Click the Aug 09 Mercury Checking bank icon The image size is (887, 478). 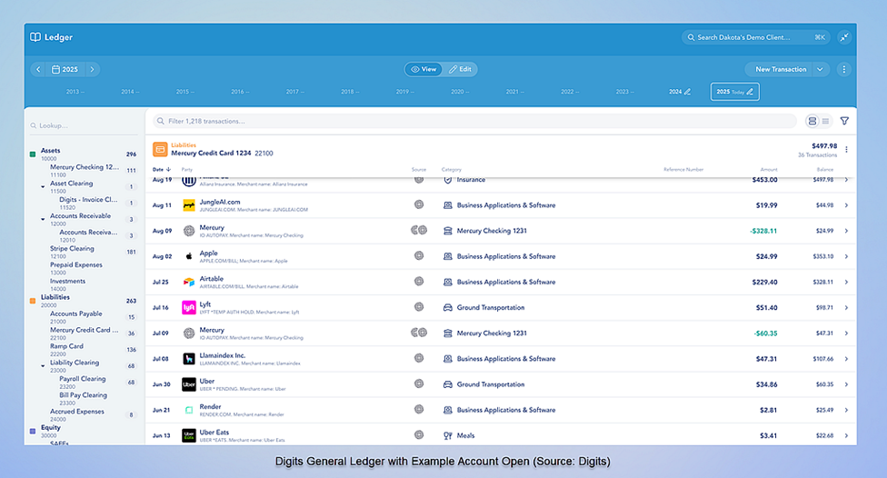pyautogui.click(x=447, y=231)
